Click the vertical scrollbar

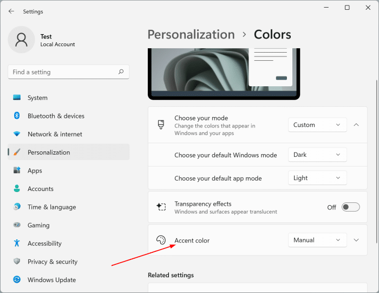376,161
